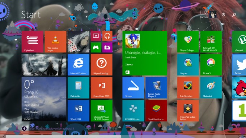Open the Počasí weather tile for Praha

click(44, 99)
